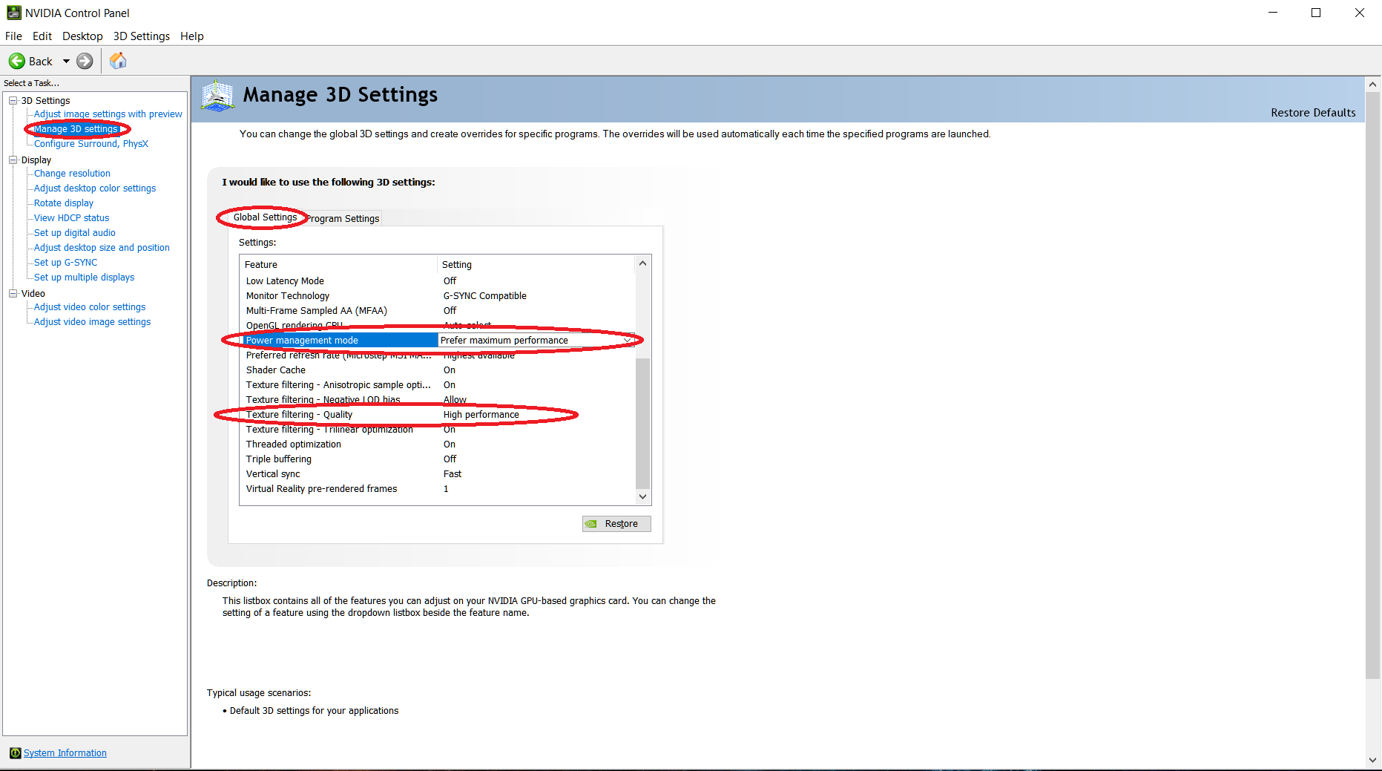This screenshot has height=771, width=1382.
Task: Close the NVIDIA Control Panel window
Action: click(1360, 13)
